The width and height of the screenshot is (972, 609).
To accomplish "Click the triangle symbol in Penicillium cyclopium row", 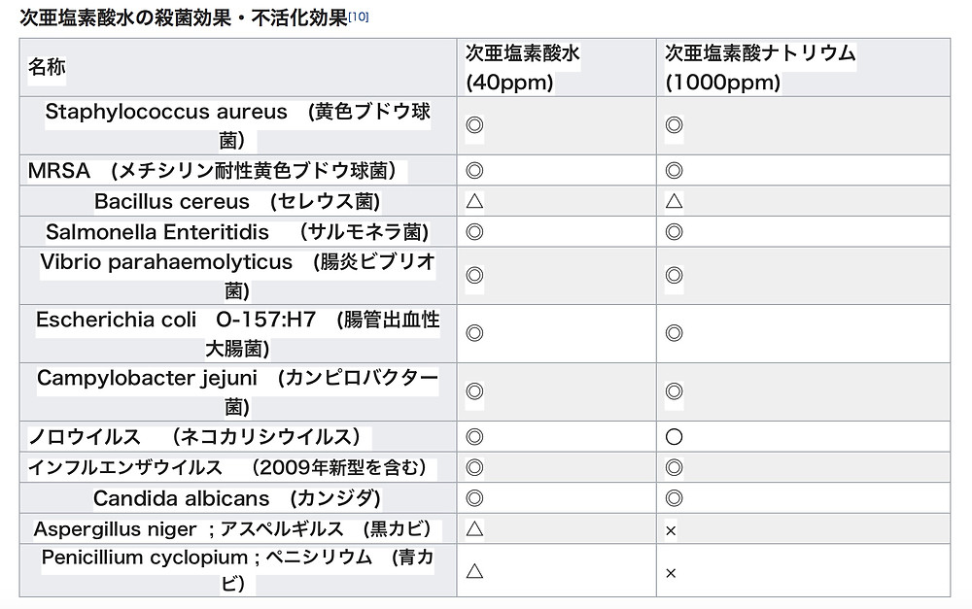I will click(x=474, y=571).
